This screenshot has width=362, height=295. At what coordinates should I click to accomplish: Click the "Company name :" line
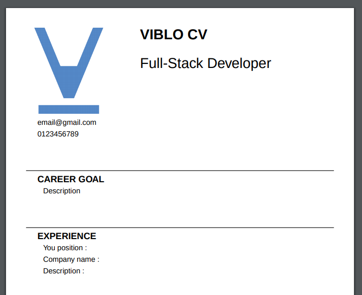point(71,259)
